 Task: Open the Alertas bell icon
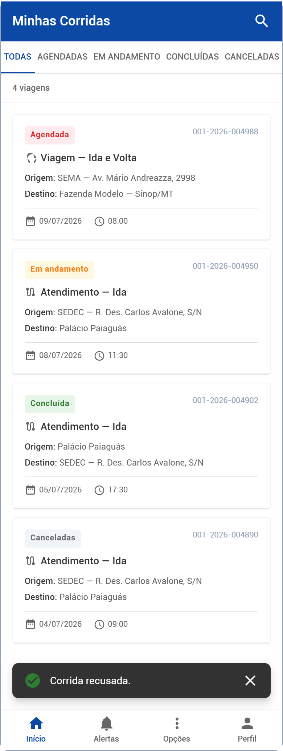[x=106, y=723]
